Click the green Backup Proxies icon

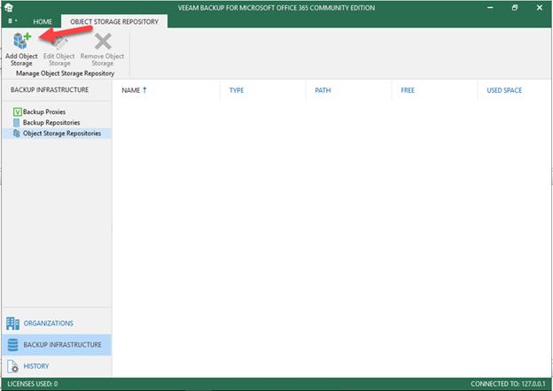point(17,112)
